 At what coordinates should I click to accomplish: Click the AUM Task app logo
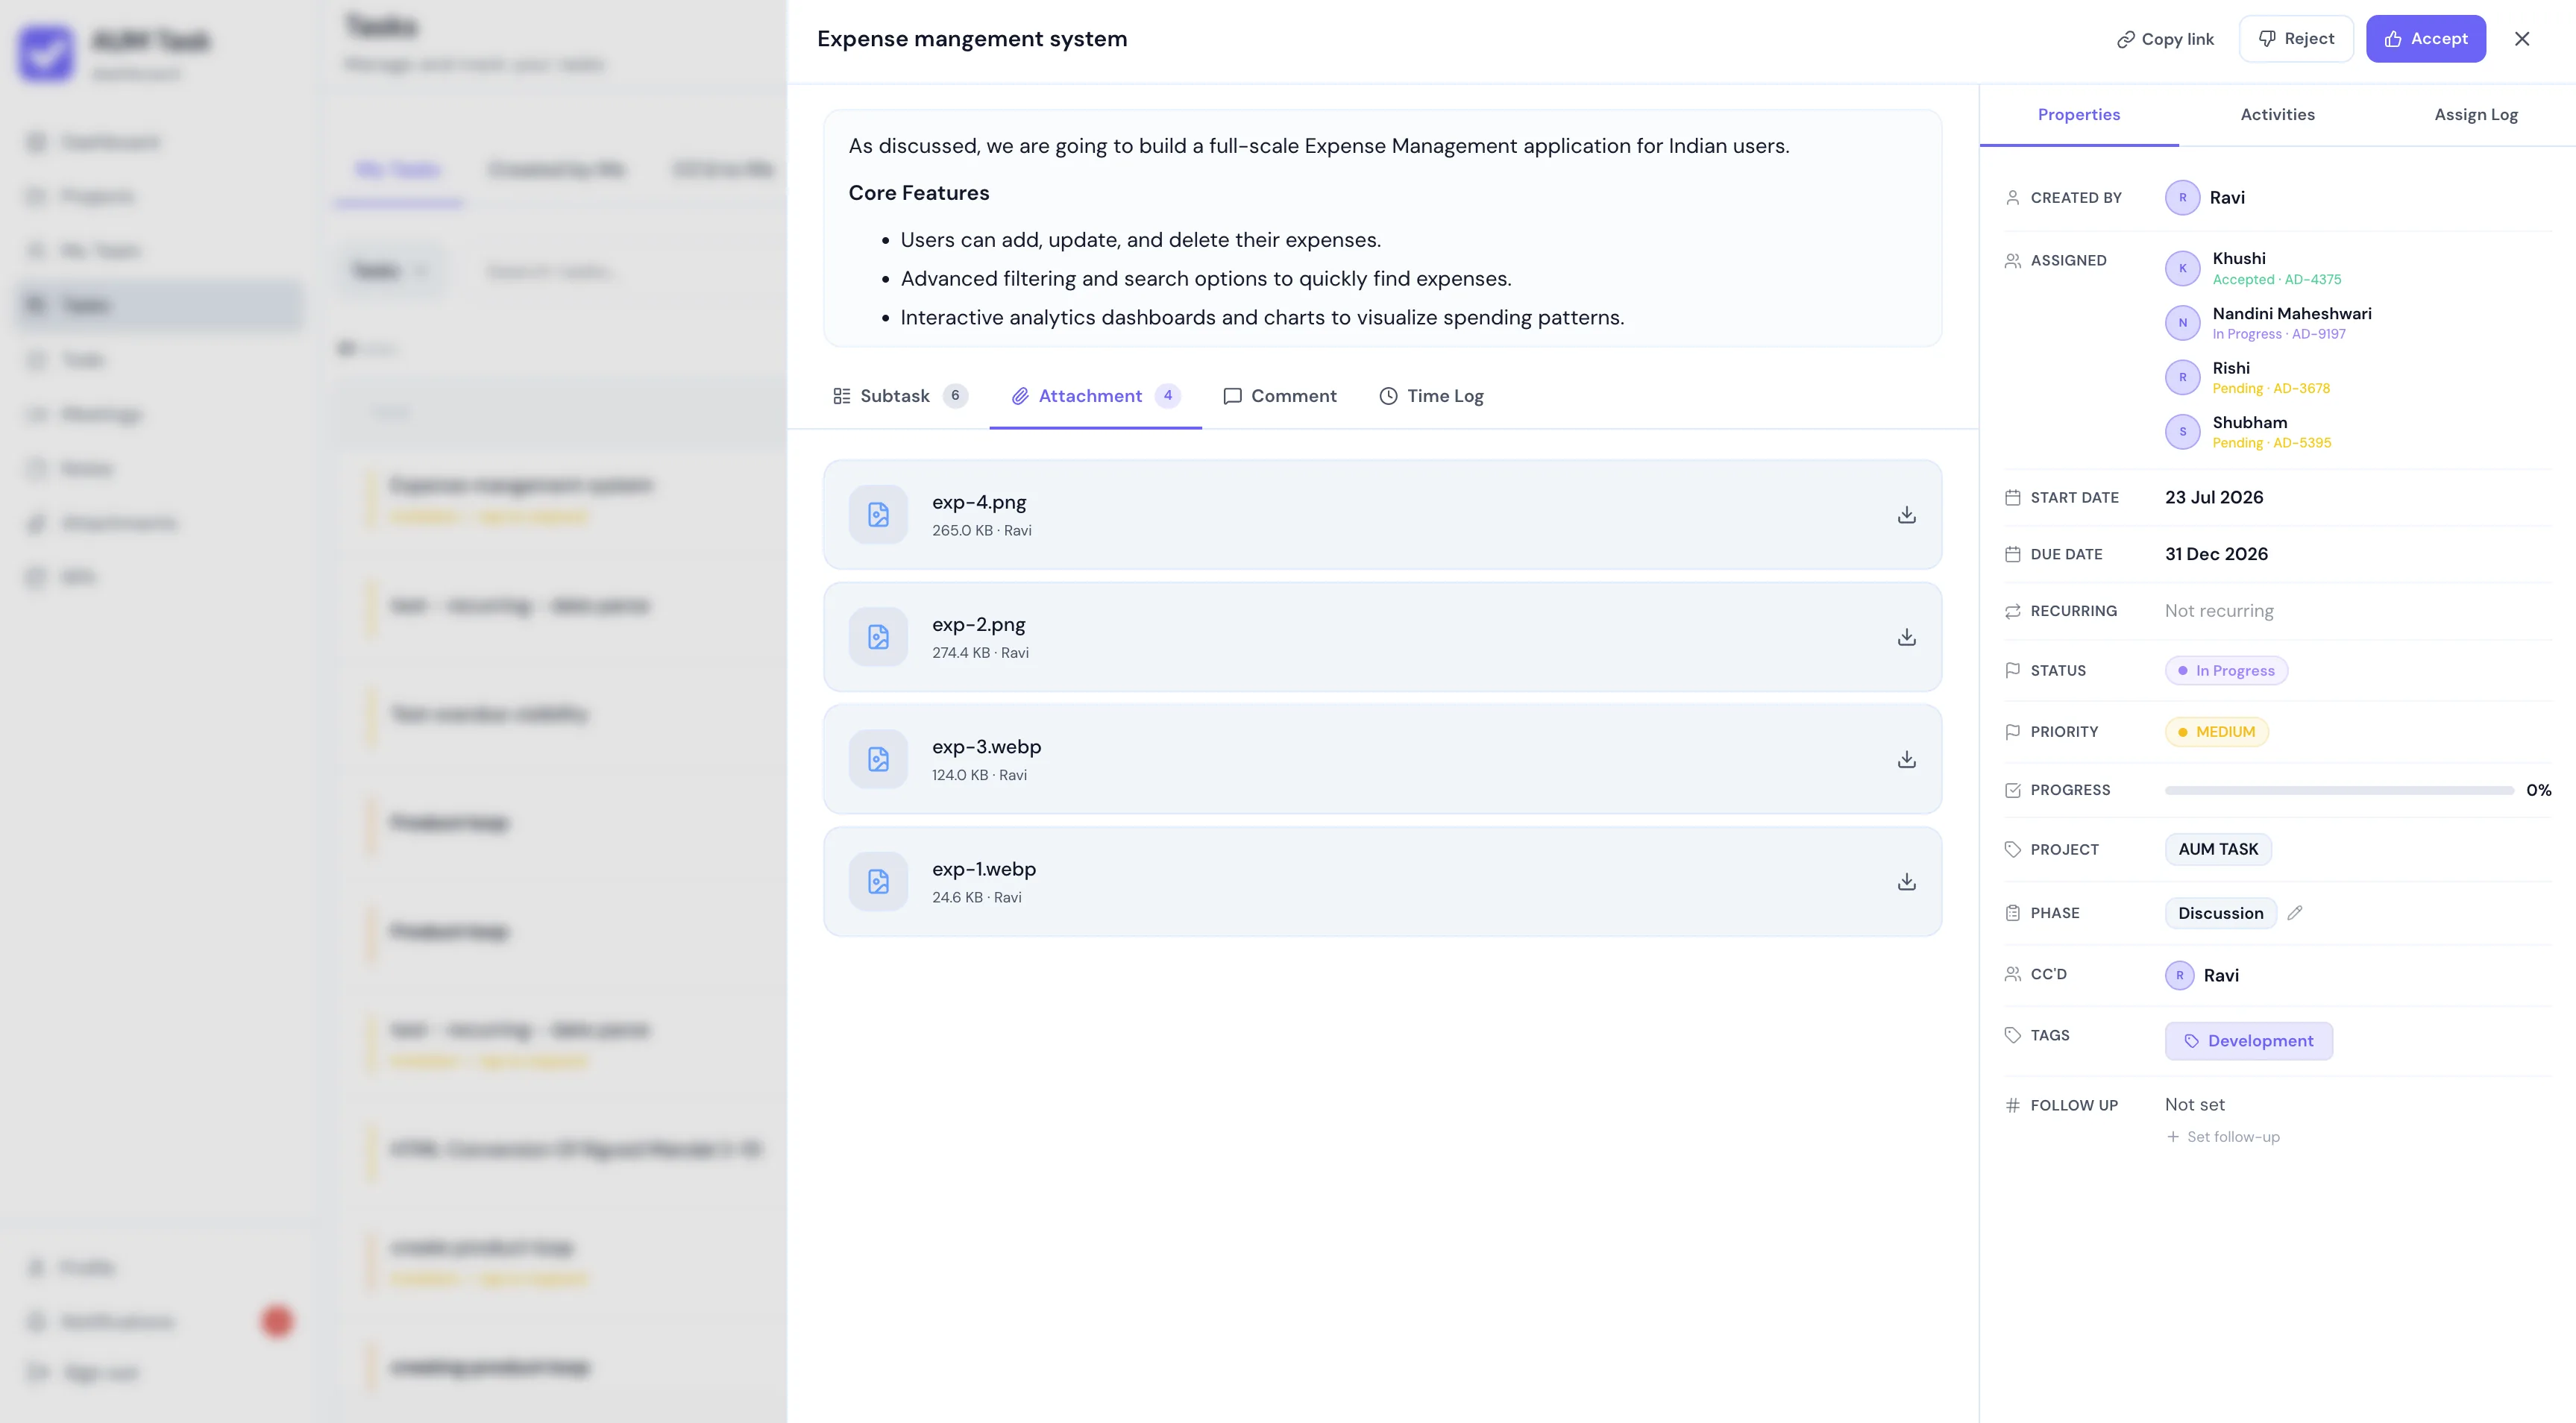coord(46,53)
